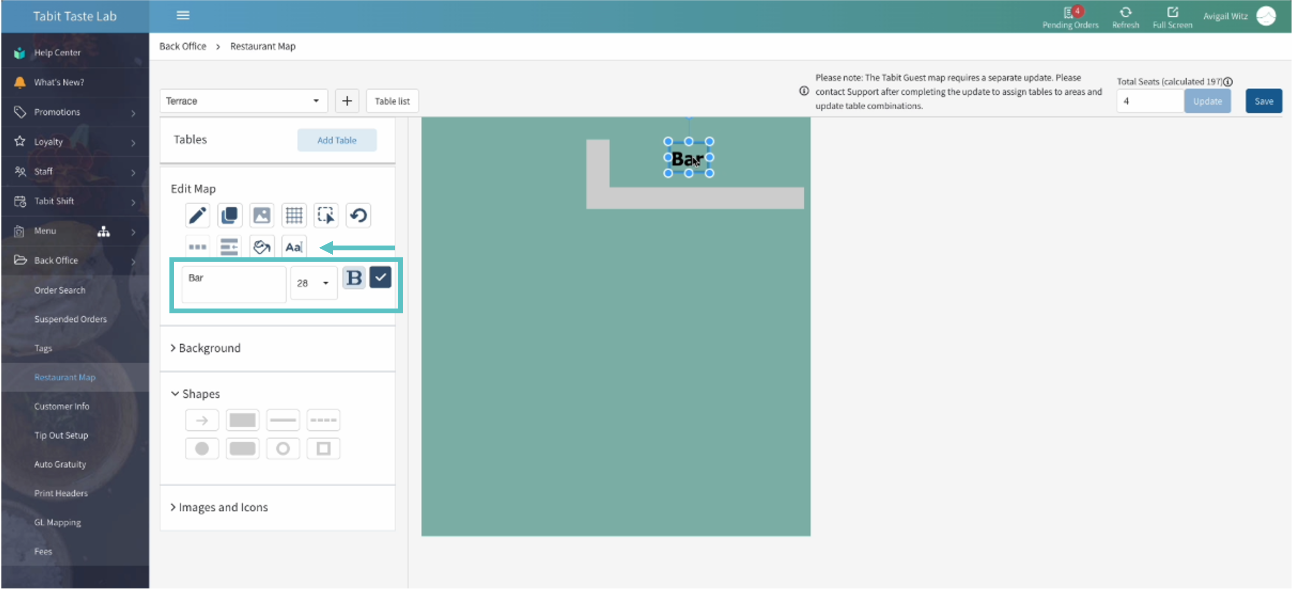Click the paint fill color icon

[262, 247]
